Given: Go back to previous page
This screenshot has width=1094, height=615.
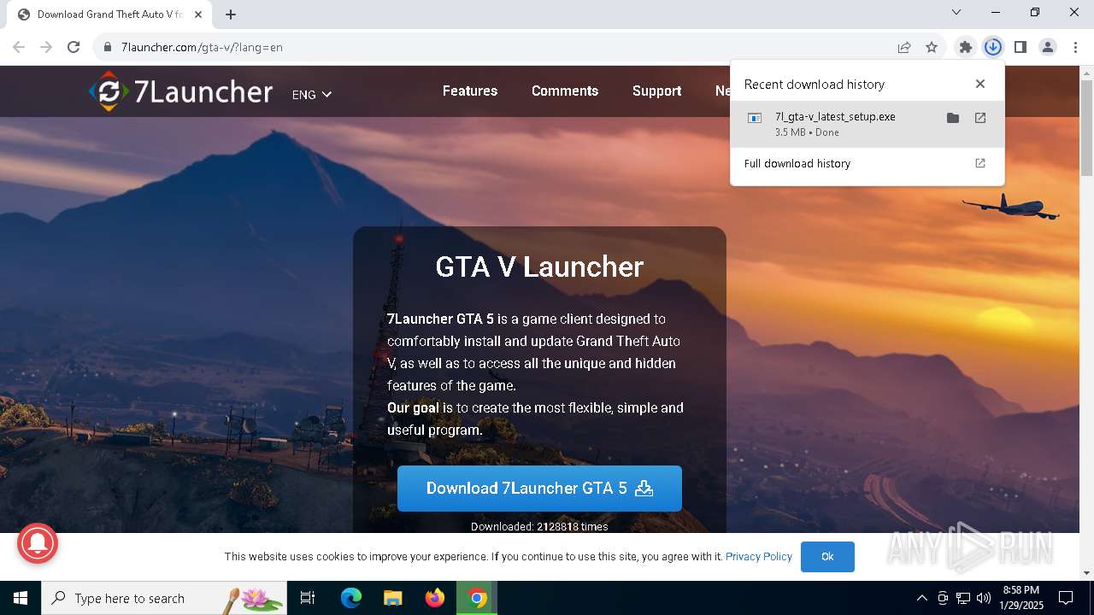Looking at the screenshot, I should pos(19,47).
